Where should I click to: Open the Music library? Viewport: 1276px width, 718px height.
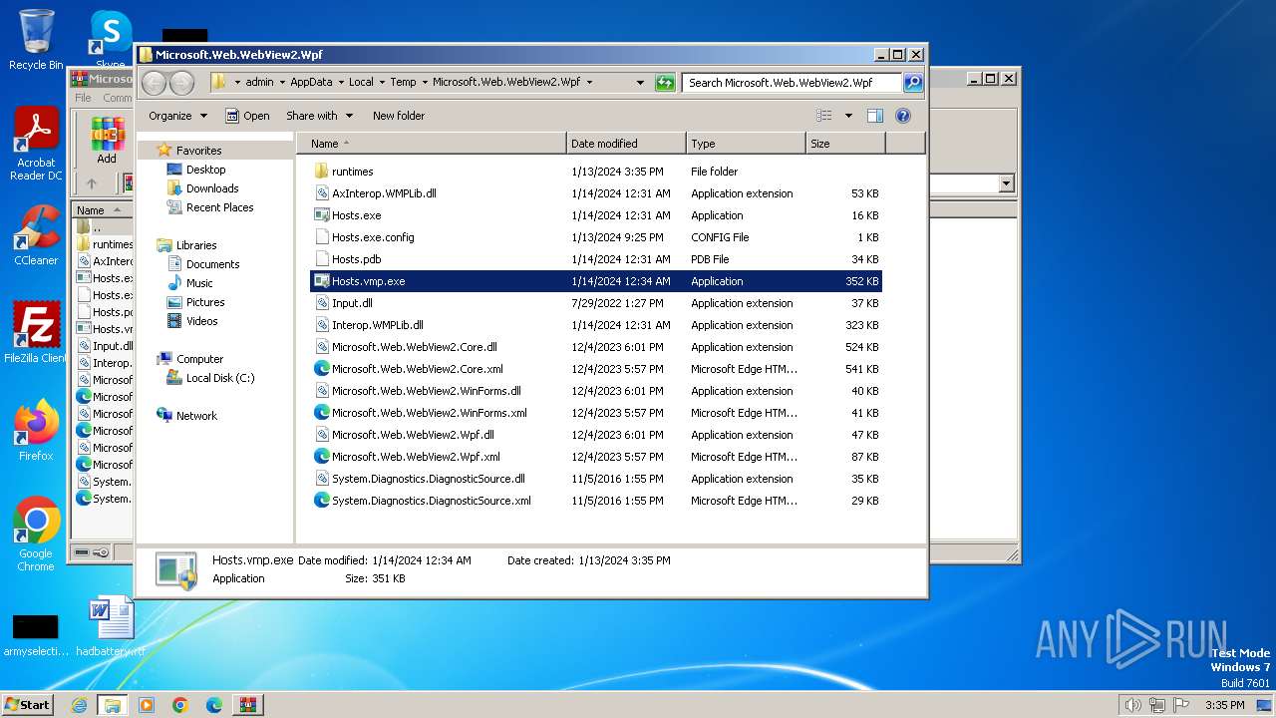pos(199,283)
